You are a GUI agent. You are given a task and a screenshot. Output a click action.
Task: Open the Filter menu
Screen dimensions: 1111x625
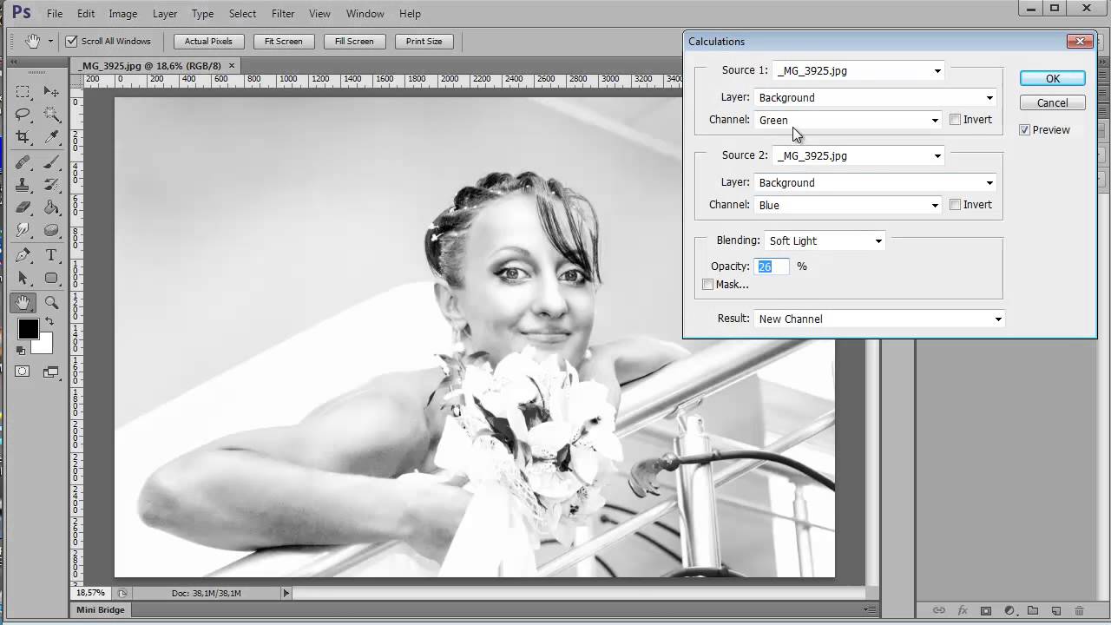(x=282, y=14)
